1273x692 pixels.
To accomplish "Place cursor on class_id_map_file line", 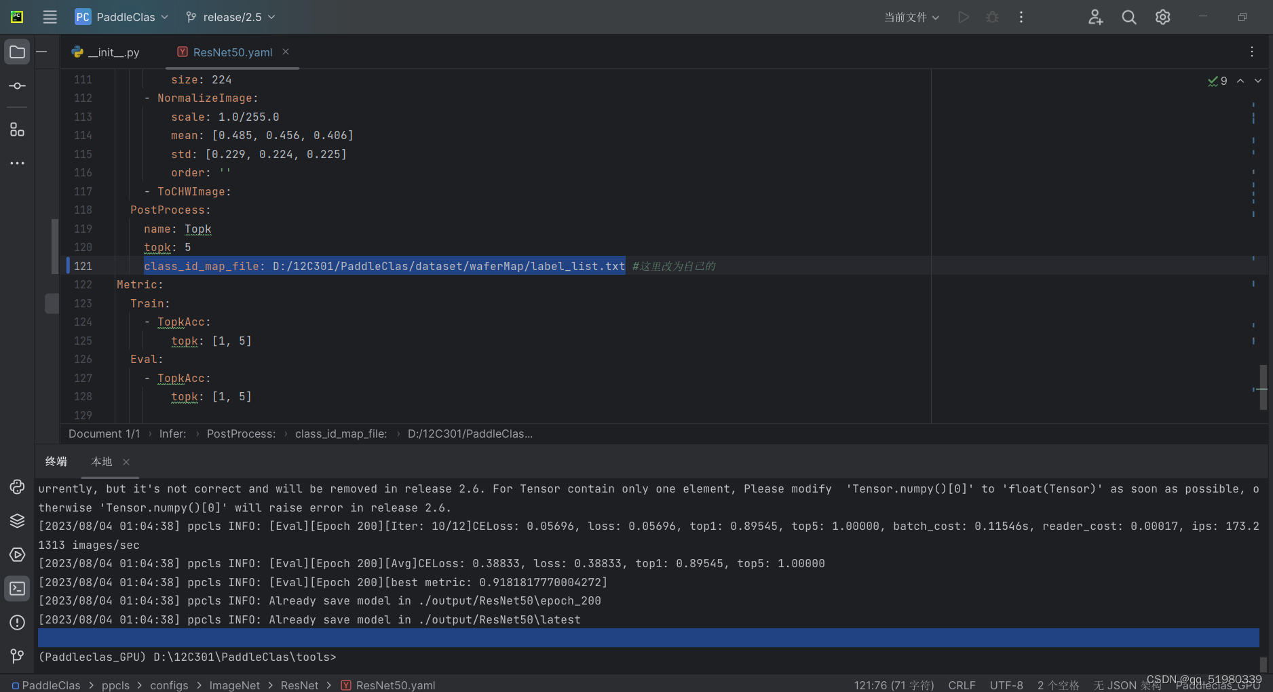I will tap(384, 266).
